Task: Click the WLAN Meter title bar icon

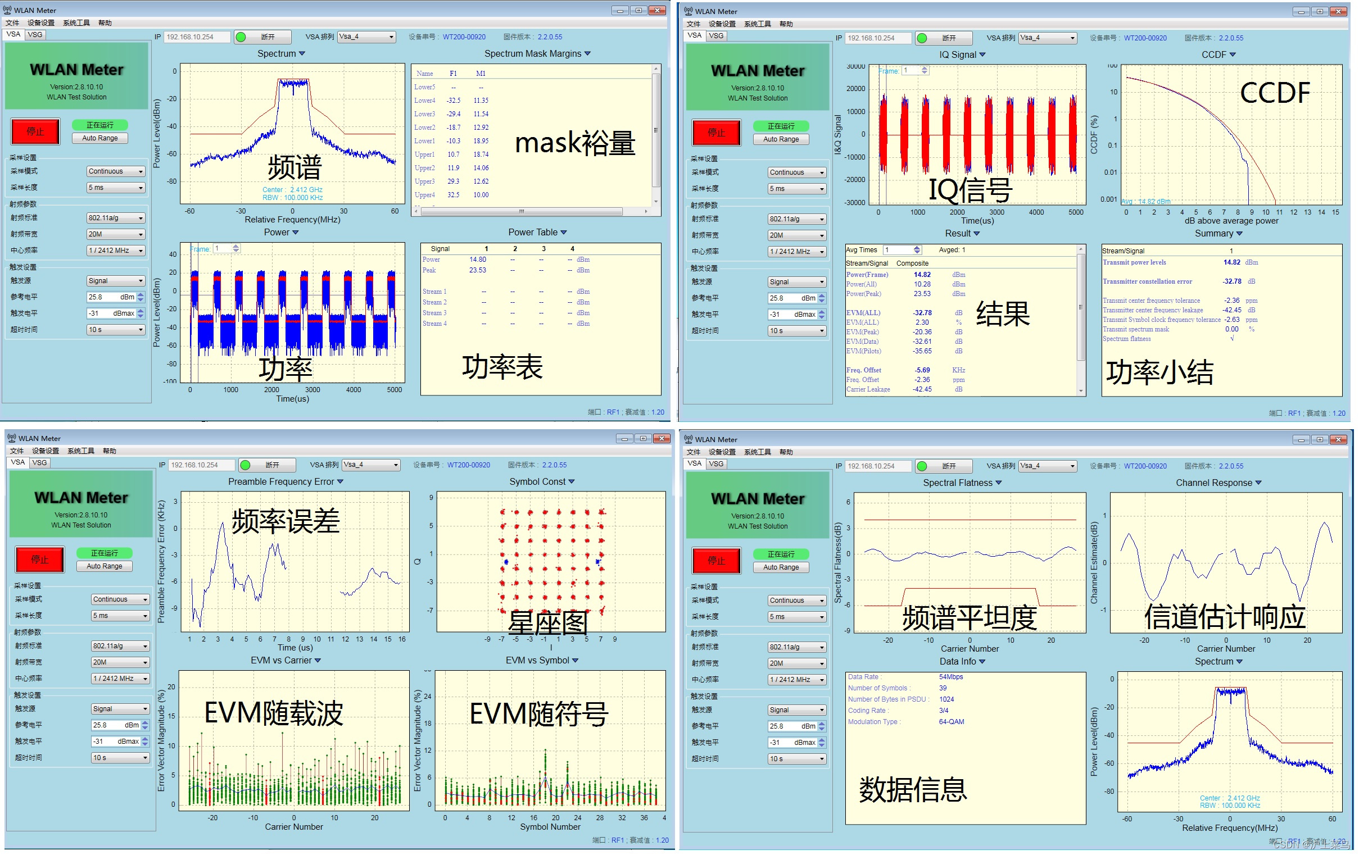Action: tap(7, 10)
